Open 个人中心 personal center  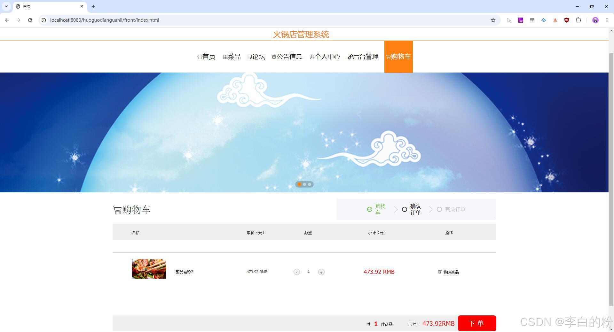[325, 57]
